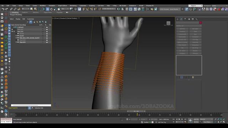The image size is (228, 128).
Task: Open Layer Explorer Select menu
Action: [x=12, y=19]
